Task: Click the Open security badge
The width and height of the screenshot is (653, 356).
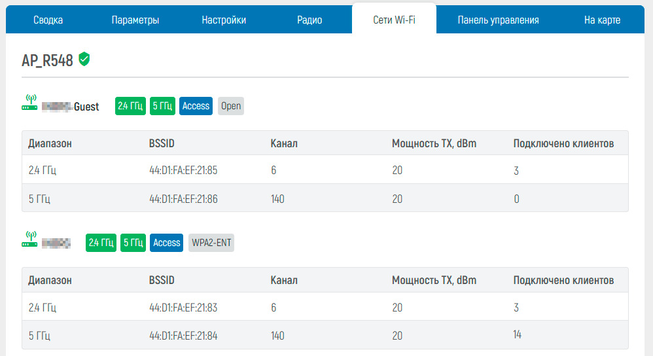Action: pyautogui.click(x=231, y=106)
